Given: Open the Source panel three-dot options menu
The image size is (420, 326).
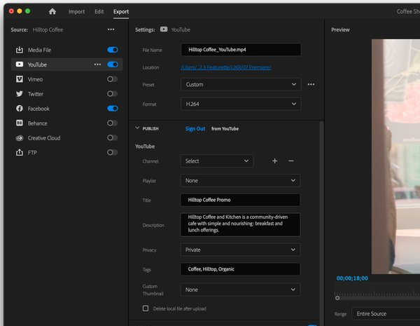Looking at the screenshot, I should [x=111, y=29].
